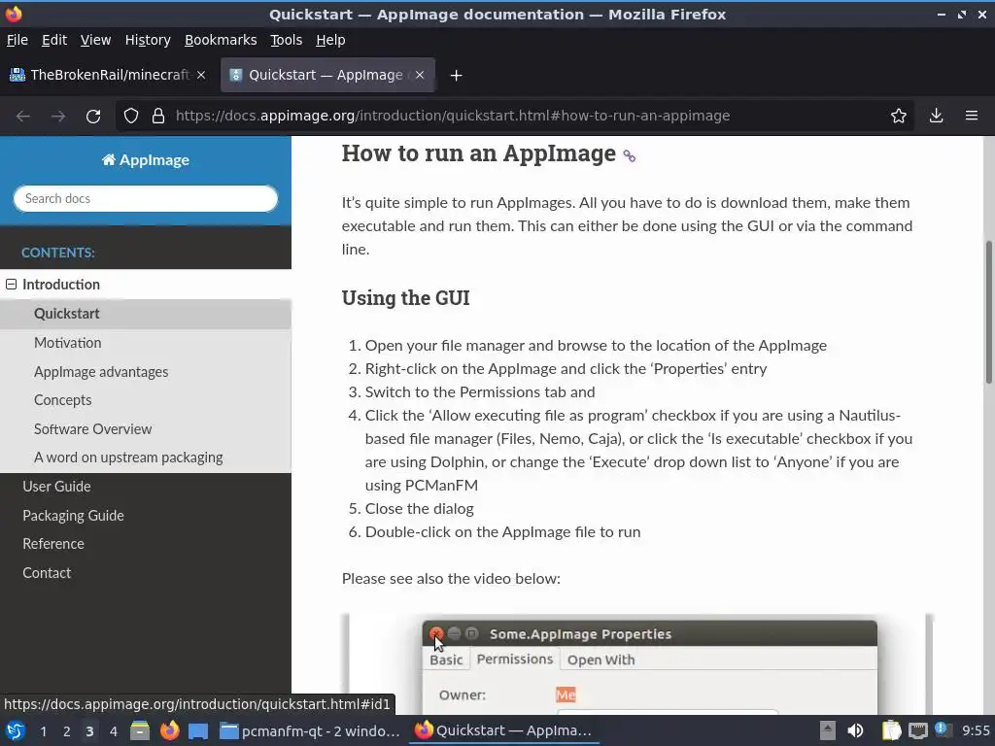Open the File menu

[17, 40]
